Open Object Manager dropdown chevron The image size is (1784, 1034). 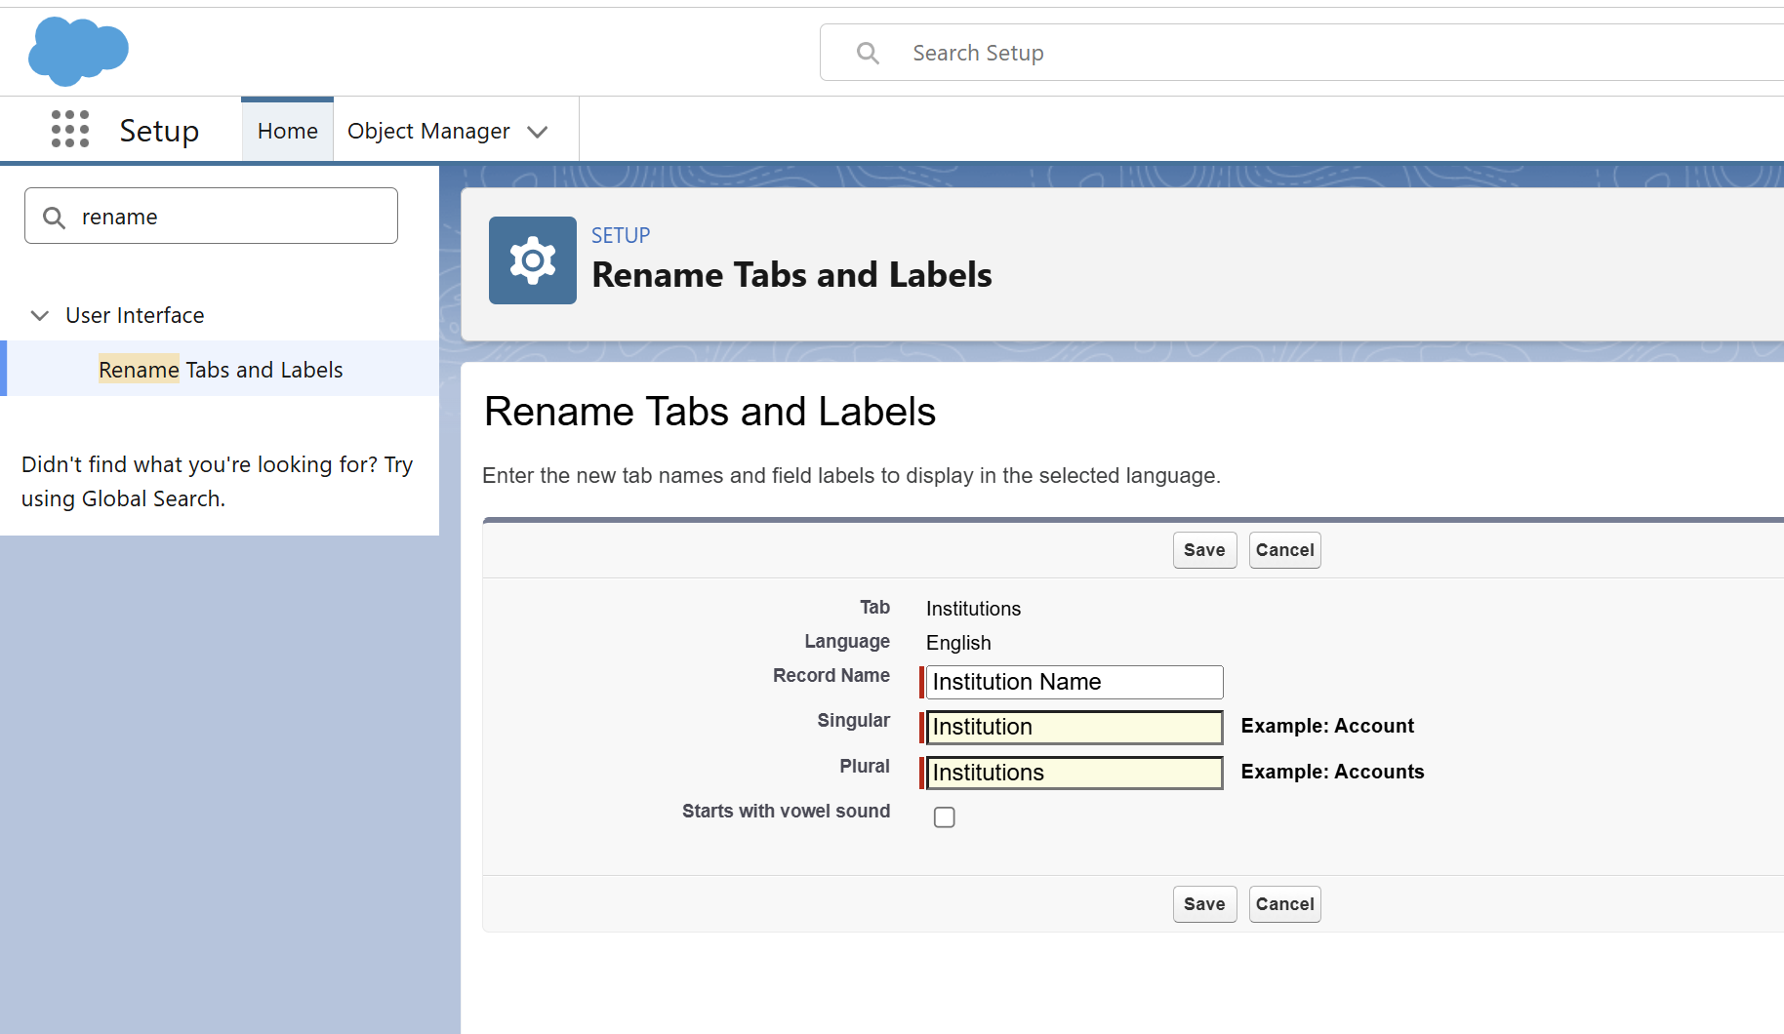538,132
